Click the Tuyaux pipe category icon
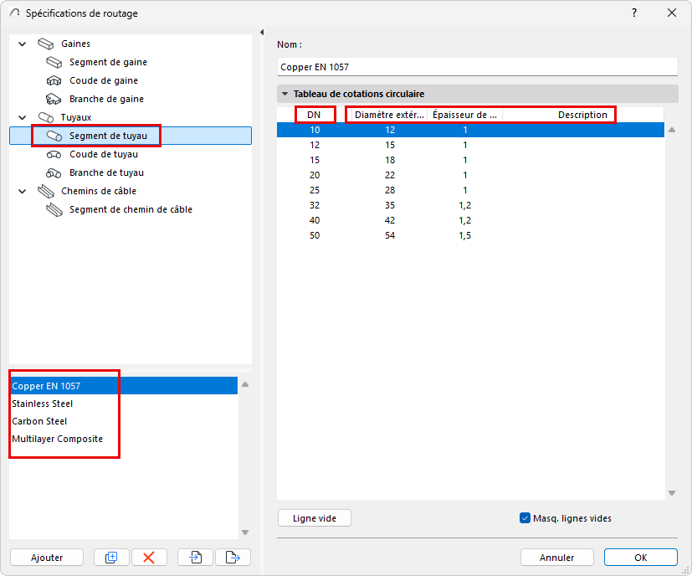This screenshot has width=692, height=576. pos(45,117)
